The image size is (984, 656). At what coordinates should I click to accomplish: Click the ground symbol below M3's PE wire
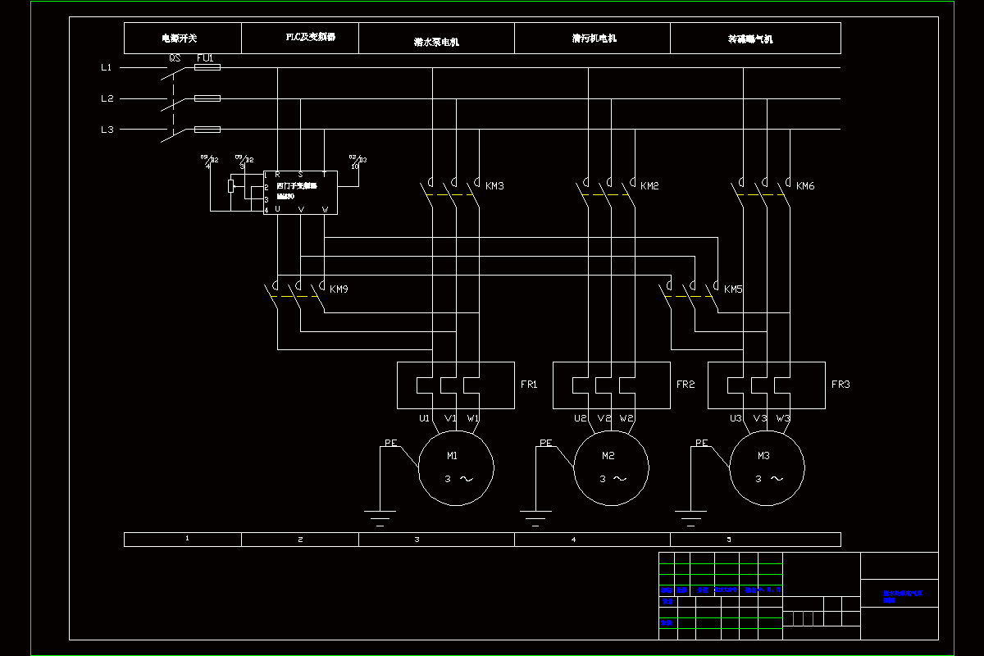(690, 517)
